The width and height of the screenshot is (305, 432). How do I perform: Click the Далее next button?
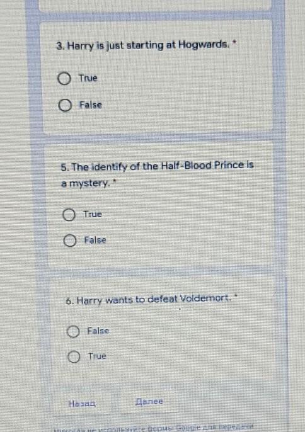point(149,401)
